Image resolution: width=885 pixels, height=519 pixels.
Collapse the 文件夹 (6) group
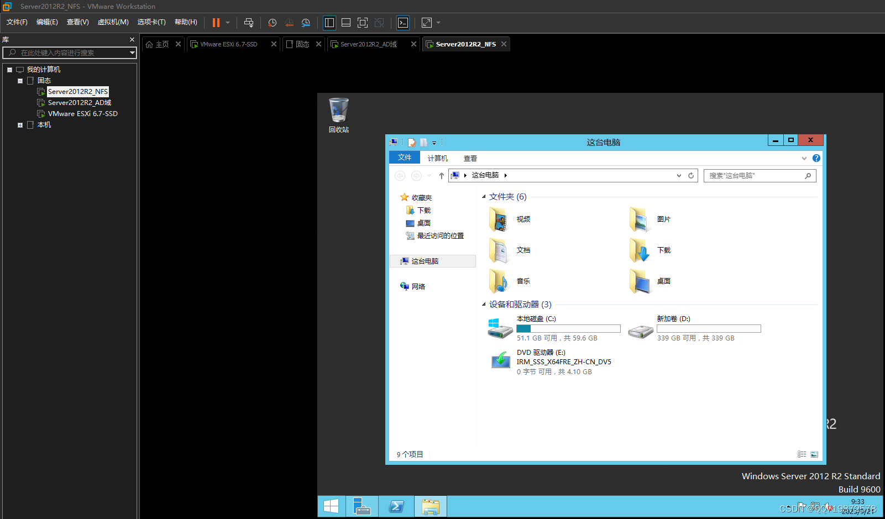pyautogui.click(x=484, y=197)
